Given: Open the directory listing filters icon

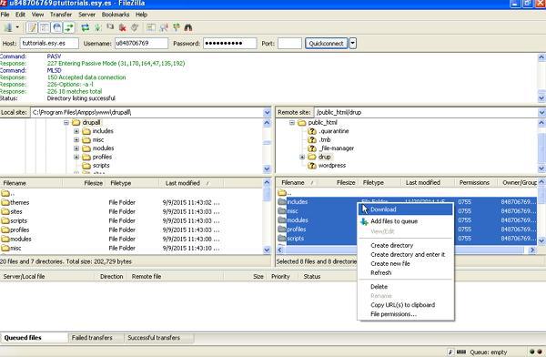Looking at the screenshot, I should click(151, 27).
